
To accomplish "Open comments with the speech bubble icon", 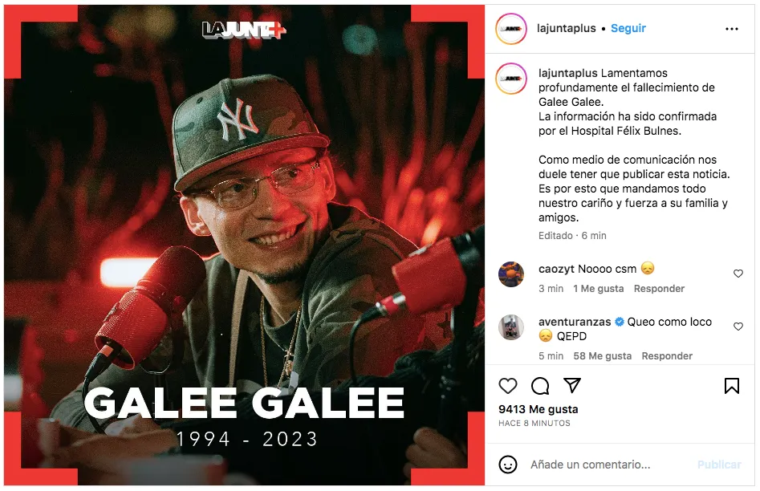I will click(x=540, y=386).
